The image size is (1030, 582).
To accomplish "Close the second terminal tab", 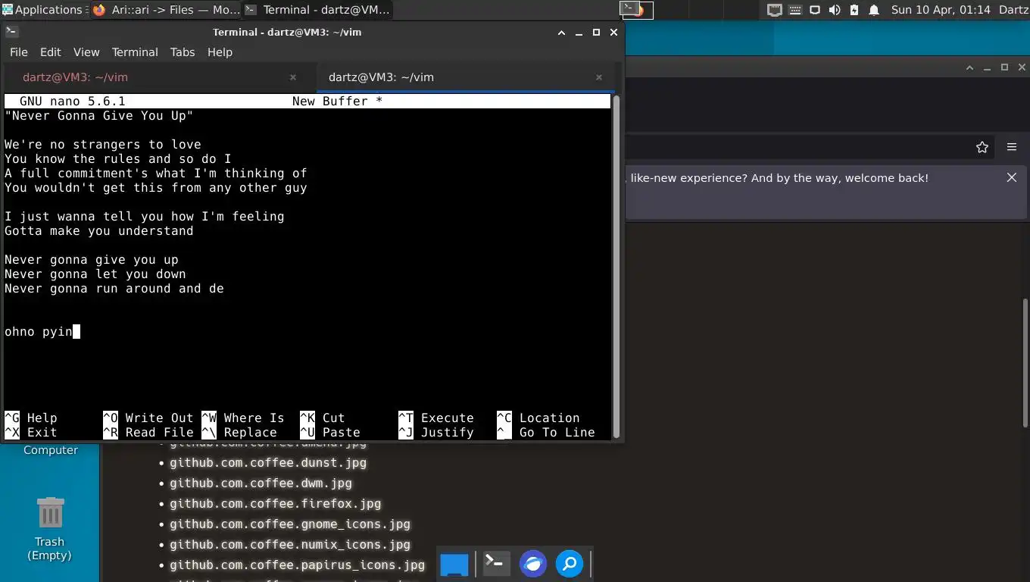I will [599, 77].
